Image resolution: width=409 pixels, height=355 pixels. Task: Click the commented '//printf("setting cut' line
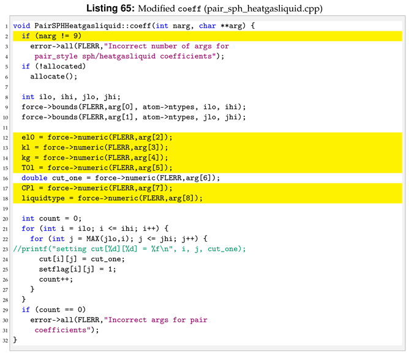pyautogui.click(x=129, y=249)
